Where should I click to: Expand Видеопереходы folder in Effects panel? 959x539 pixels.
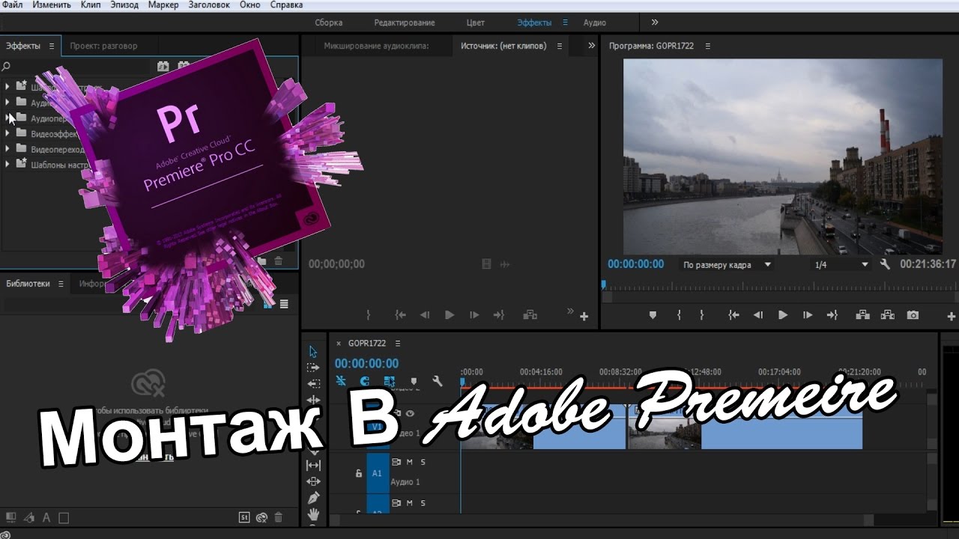[x=7, y=149]
